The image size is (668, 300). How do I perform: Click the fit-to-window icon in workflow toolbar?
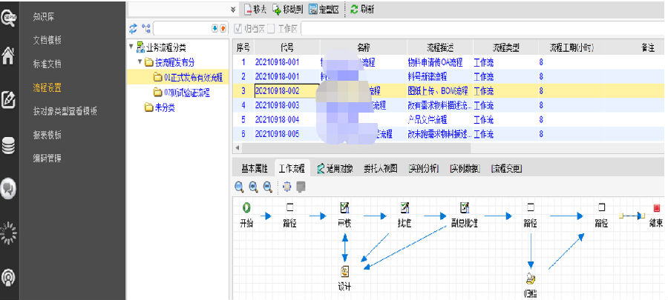[x=287, y=186]
